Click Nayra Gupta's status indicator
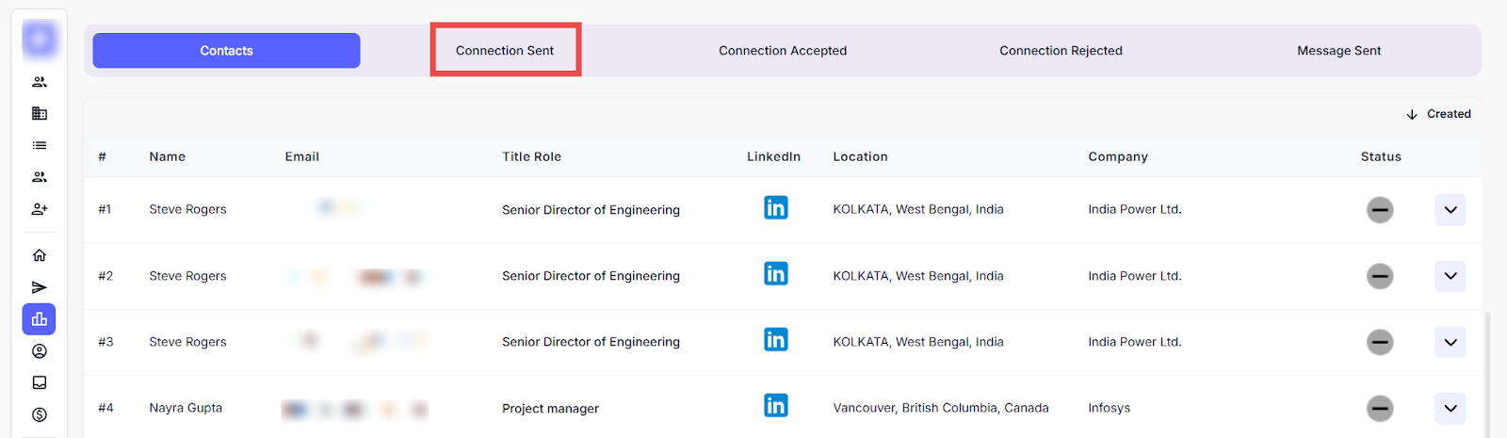Viewport: 1507px width, 438px height. click(1380, 408)
